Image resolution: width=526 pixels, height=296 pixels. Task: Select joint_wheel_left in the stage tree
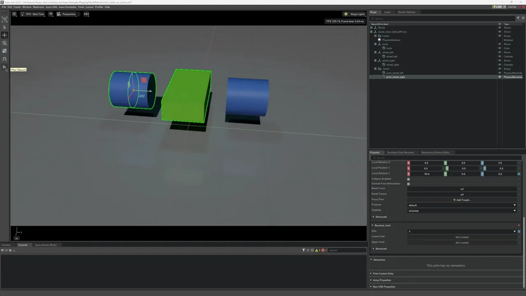click(x=394, y=73)
